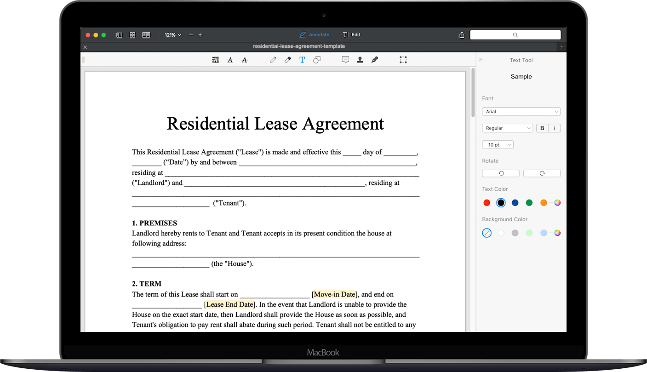Select the Pencil annotation tool
This screenshot has height=372, width=647.
coord(273,60)
